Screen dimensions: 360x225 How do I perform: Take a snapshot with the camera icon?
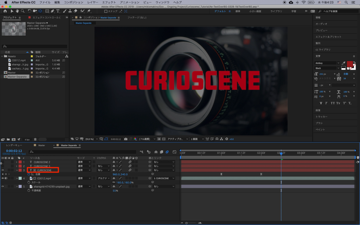(126, 139)
